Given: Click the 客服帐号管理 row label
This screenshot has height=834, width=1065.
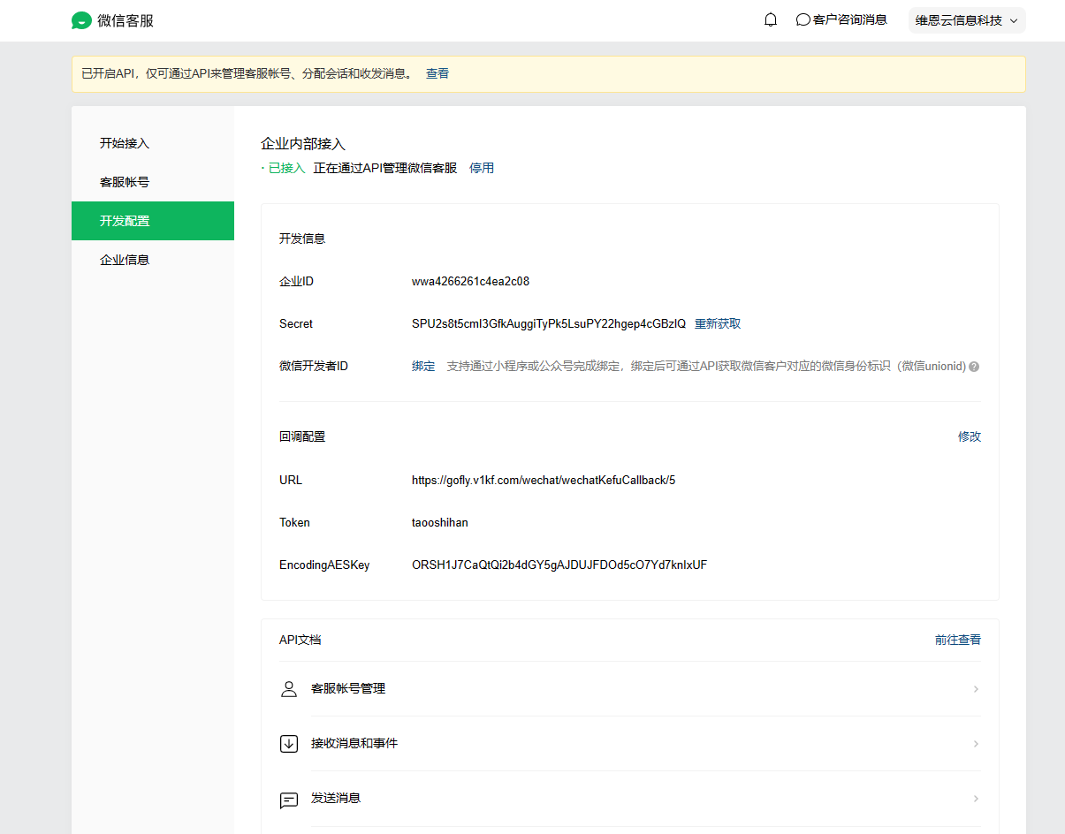Looking at the screenshot, I should [x=348, y=688].
